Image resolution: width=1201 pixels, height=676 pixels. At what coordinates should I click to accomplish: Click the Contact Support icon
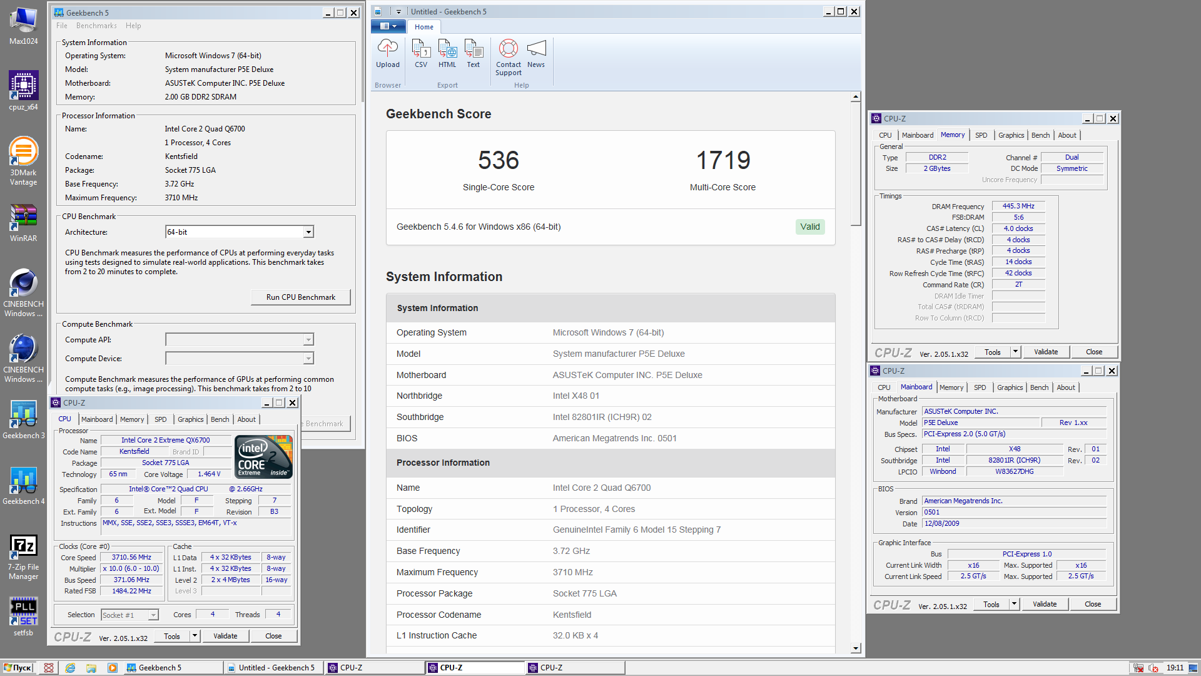coord(509,58)
